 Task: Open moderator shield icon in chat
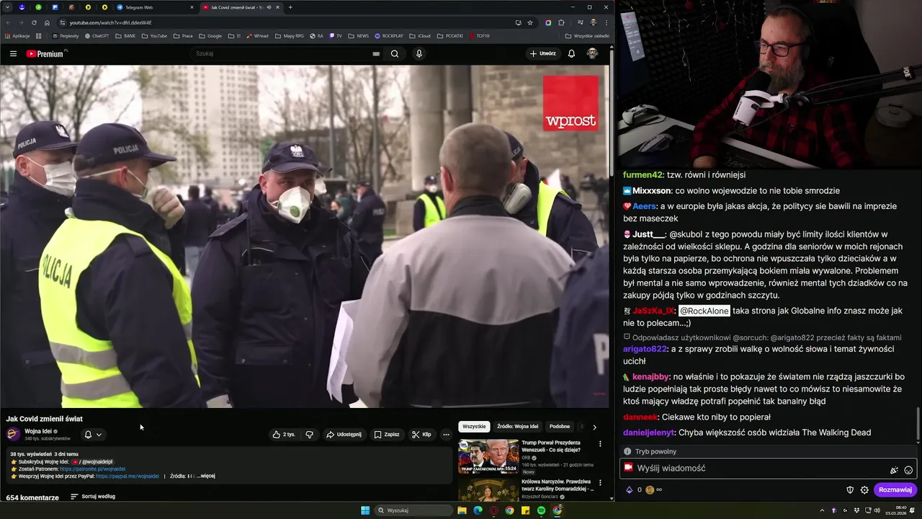click(x=850, y=489)
